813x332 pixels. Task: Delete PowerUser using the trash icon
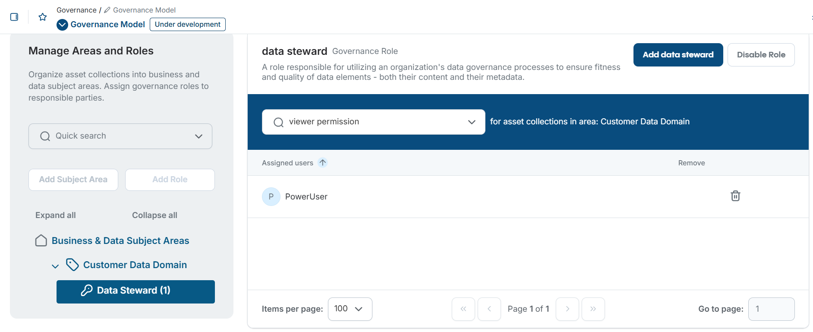coord(735,196)
